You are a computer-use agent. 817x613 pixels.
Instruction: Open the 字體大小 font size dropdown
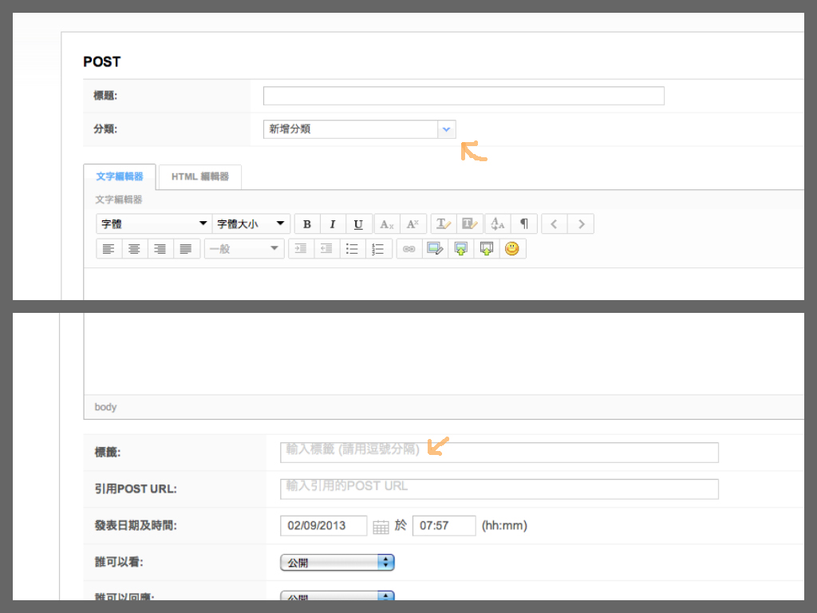pos(251,224)
